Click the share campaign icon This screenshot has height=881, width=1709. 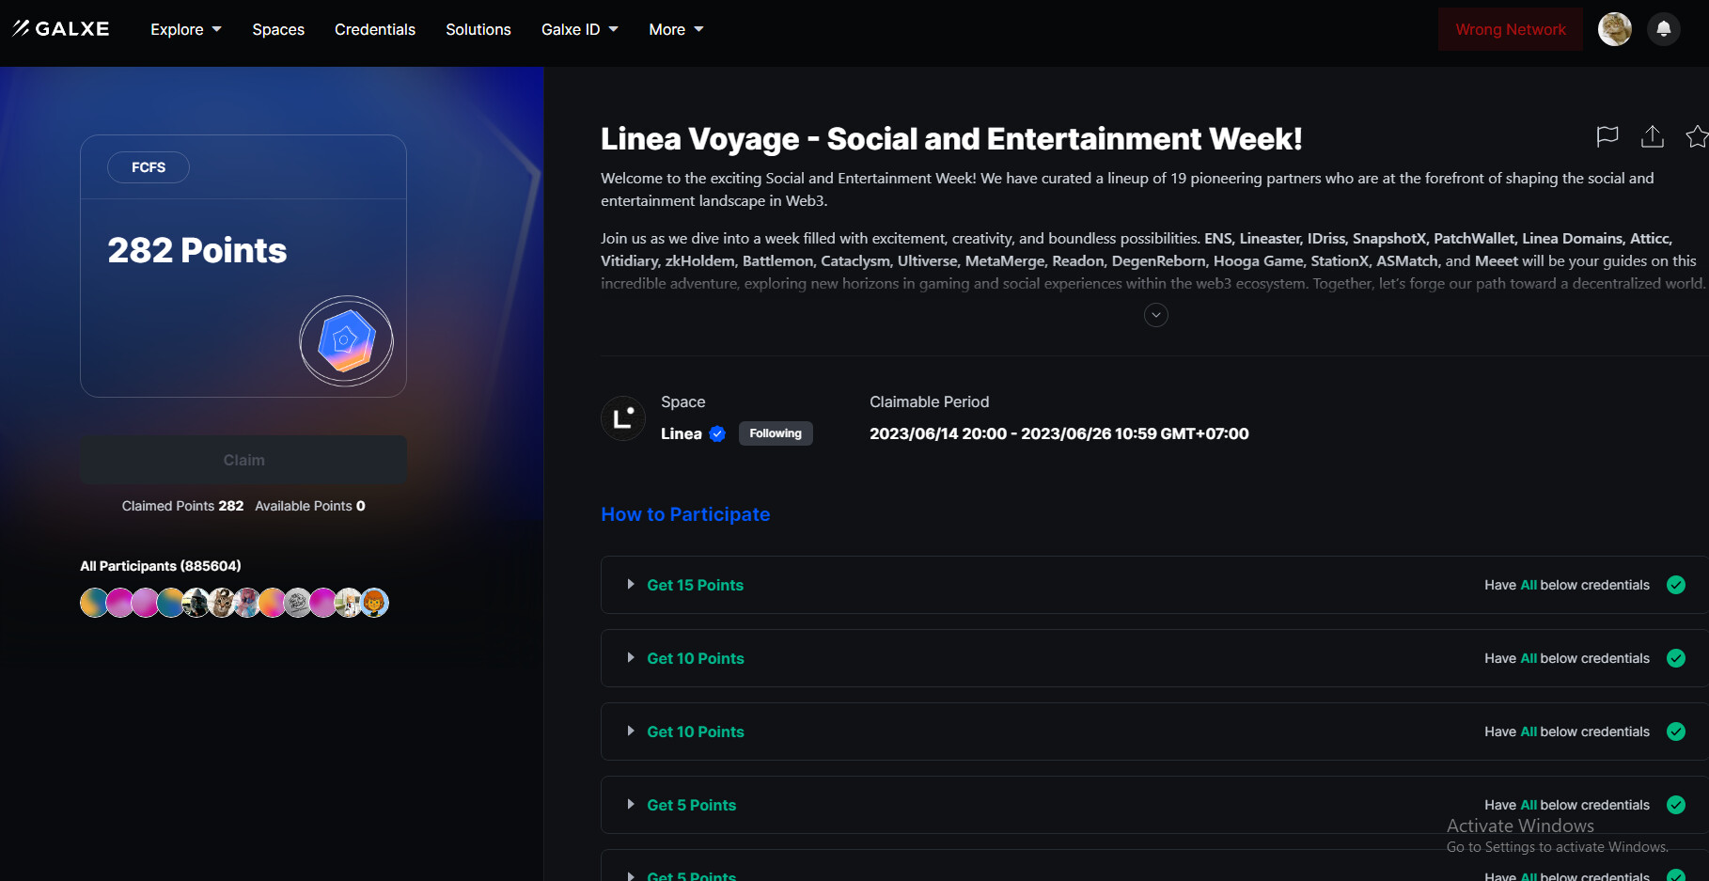[1652, 136]
